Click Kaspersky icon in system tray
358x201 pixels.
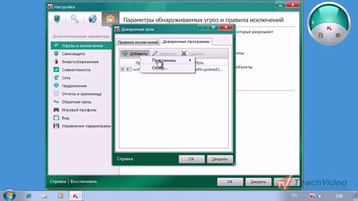coord(312,196)
